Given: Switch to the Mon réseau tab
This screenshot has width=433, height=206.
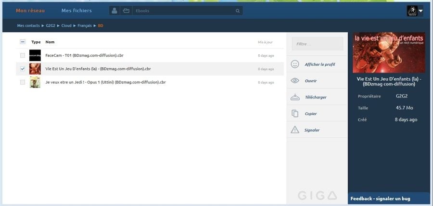Looking at the screenshot, I should (x=30, y=11).
